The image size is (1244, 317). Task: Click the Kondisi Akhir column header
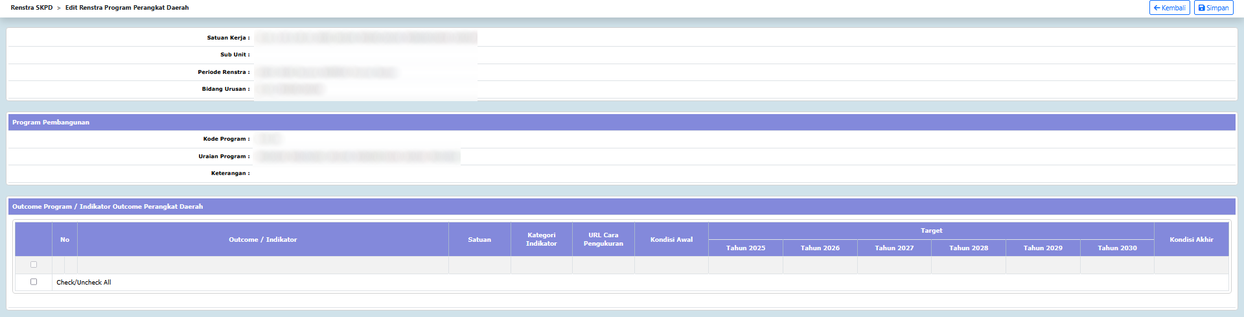point(1192,239)
